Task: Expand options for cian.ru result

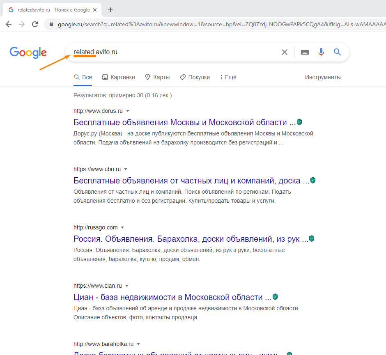Action: click(x=127, y=286)
